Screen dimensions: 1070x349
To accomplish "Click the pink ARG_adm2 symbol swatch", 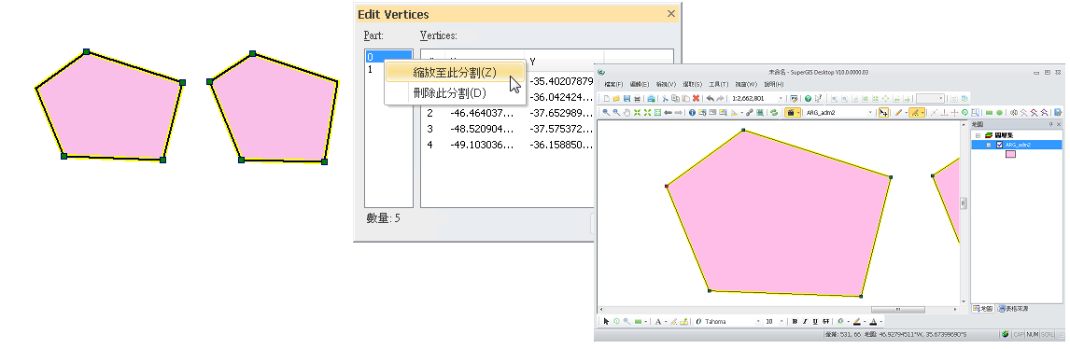I will pyautogui.click(x=1010, y=154).
